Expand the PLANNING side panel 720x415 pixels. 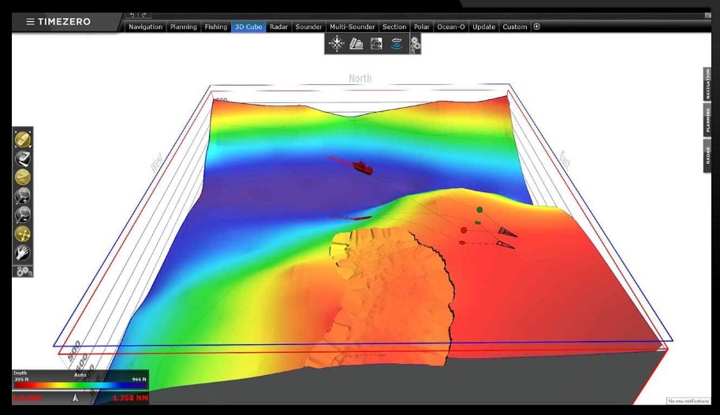click(x=707, y=120)
